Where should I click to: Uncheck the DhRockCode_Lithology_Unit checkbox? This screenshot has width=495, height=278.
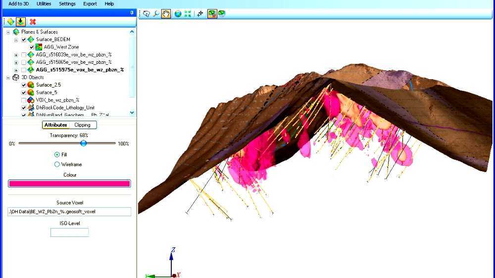click(24, 108)
